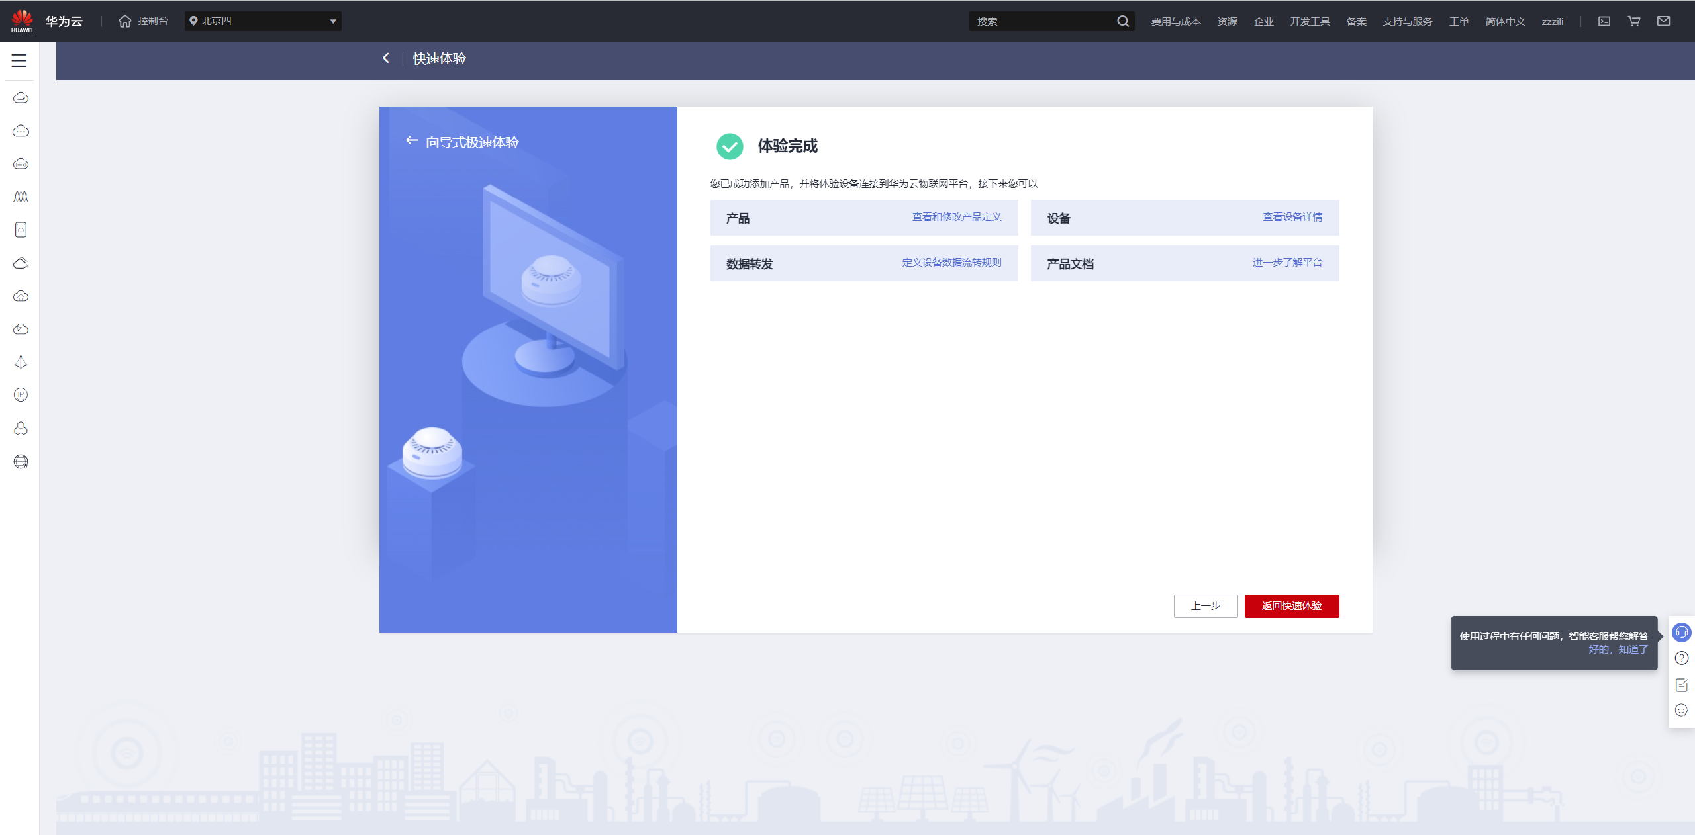Viewport: 1695px width, 835px height.
Task: Launch the CloudShell terminal icon
Action: [1604, 21]
